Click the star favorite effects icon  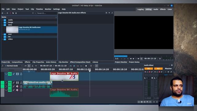pos(86,66)
